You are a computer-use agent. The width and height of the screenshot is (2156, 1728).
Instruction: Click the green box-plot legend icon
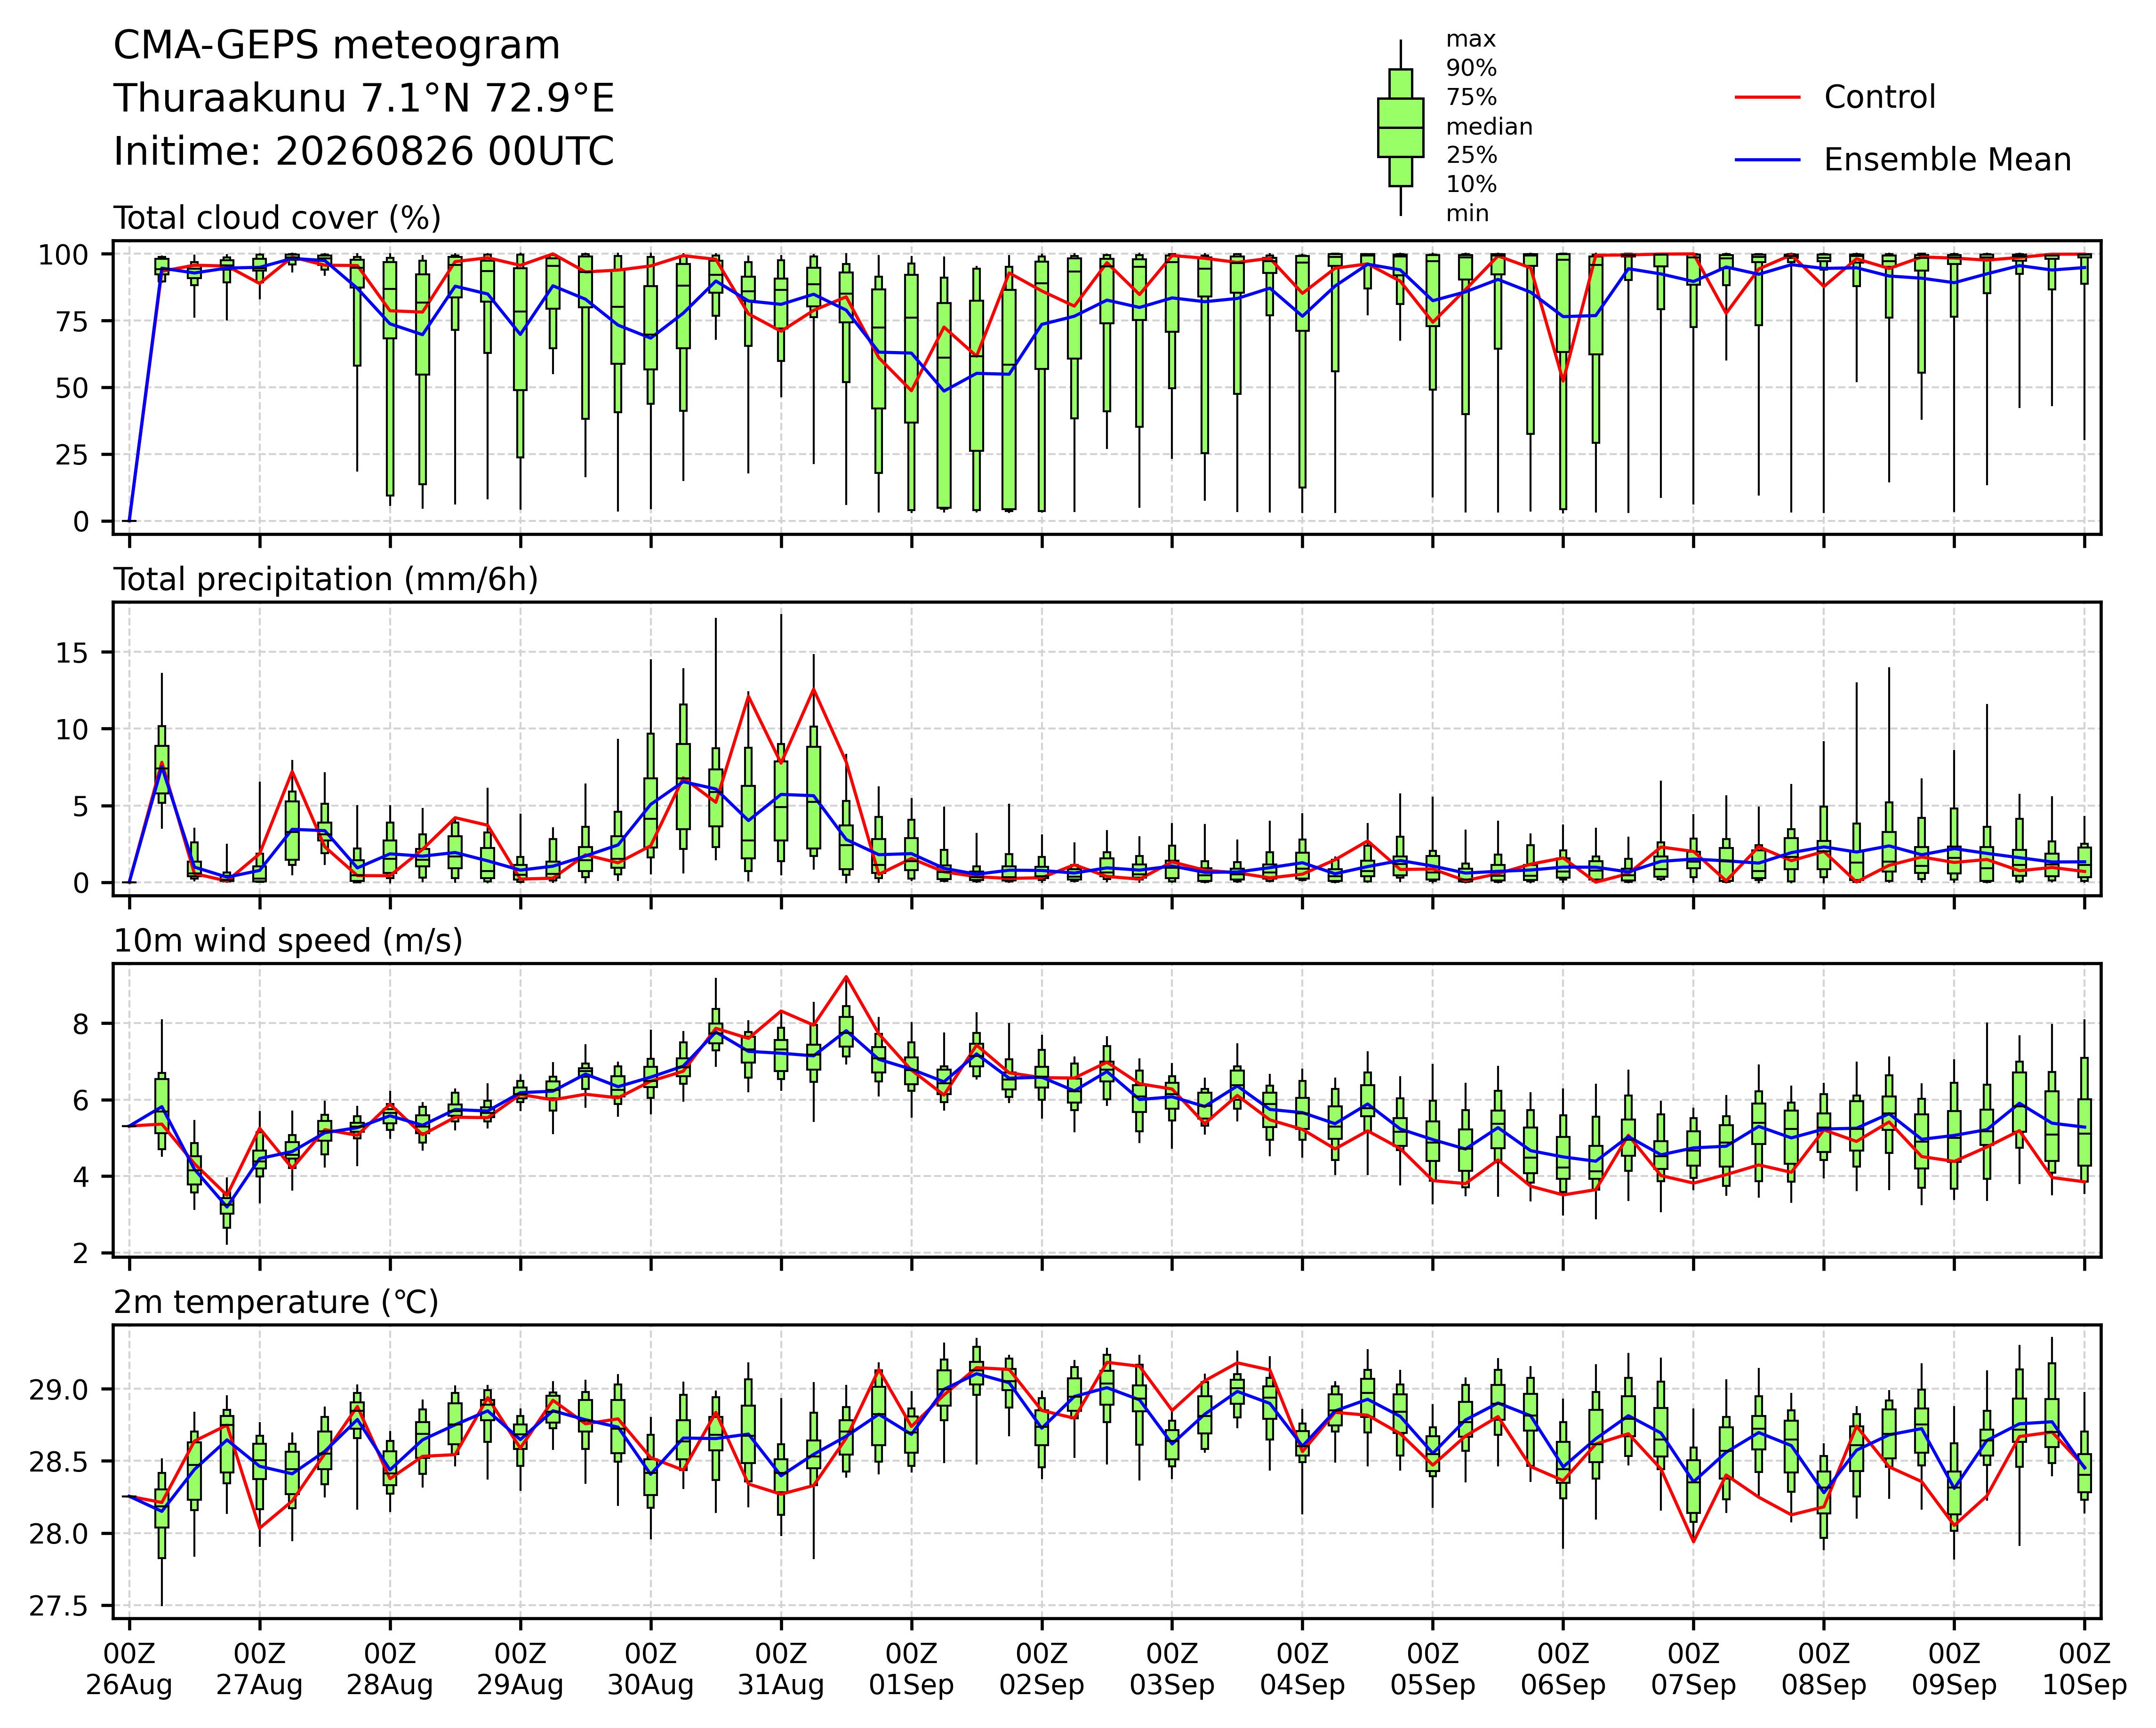[x=1400, y=128]
